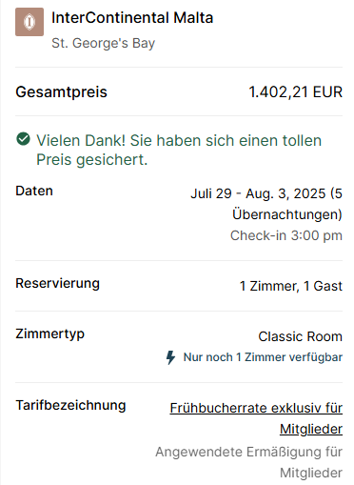Click the Reservierung label
The width and height of the screenshot is (354, 485).
click(57, 283)
